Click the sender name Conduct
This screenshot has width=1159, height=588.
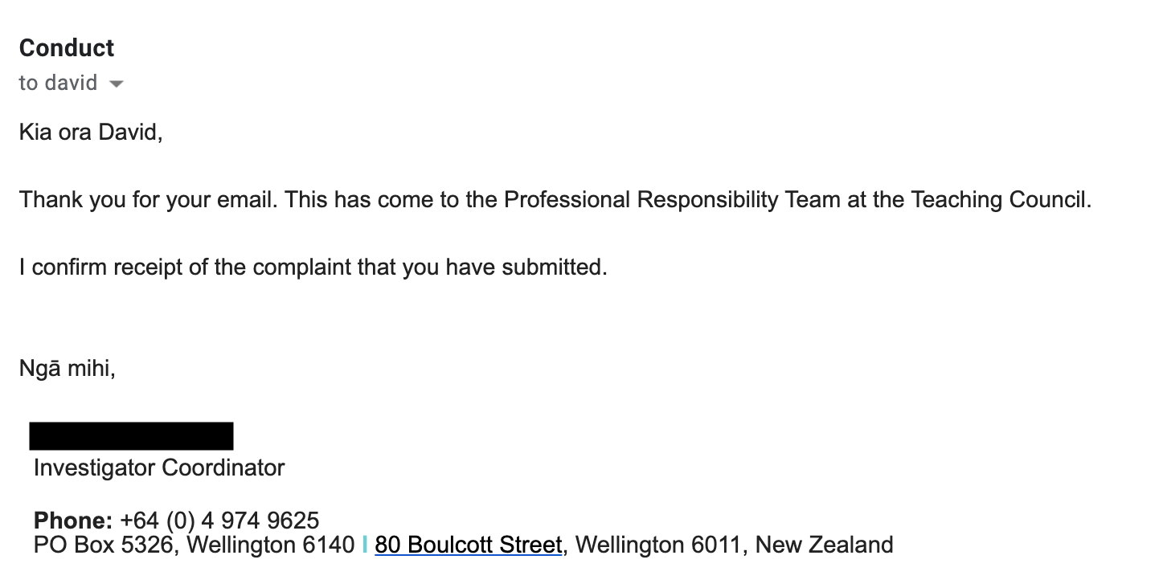click(x=67, y=48)
